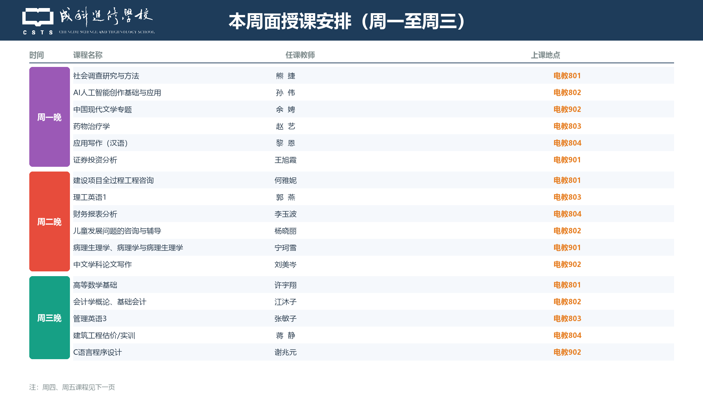703x395 pixels.
Task: Click the 任课教师 column header
Action: coord(300,55)
